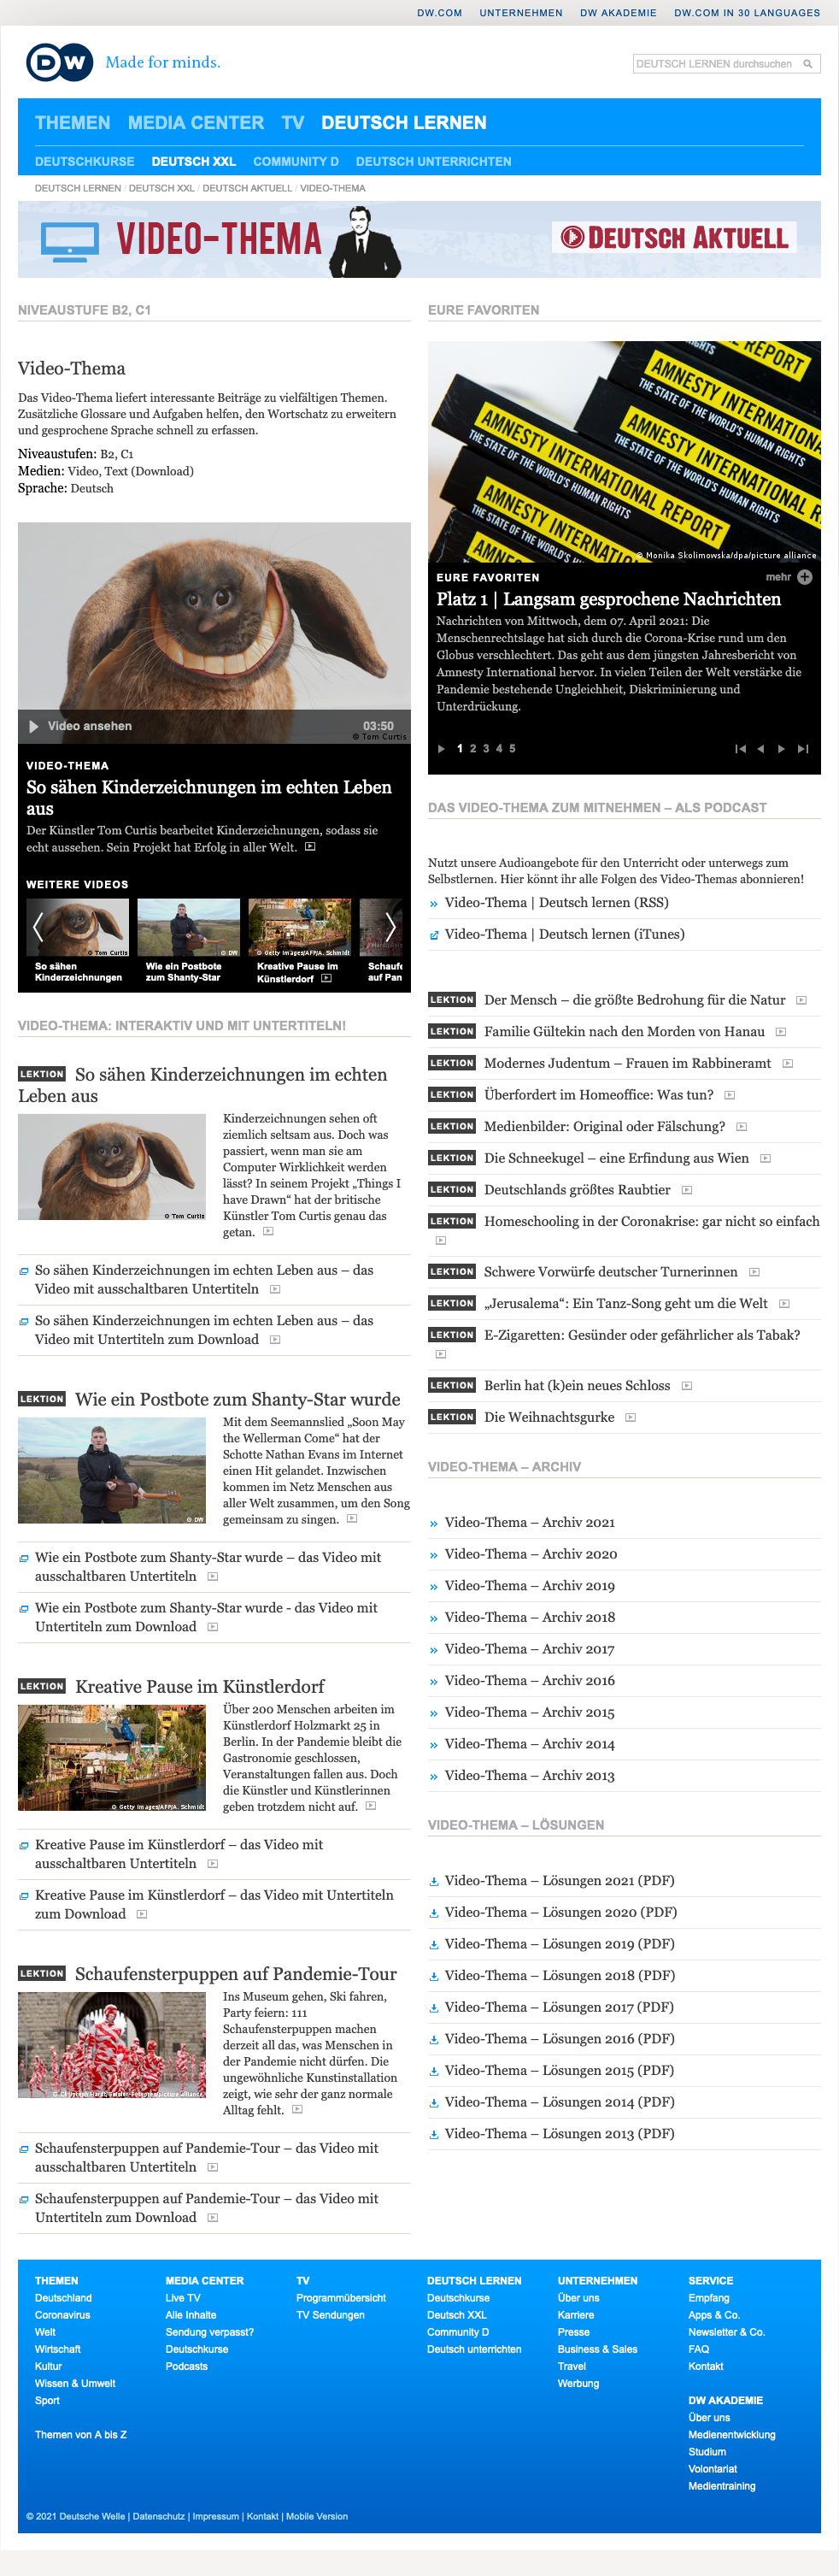
Task: Click the download icon for Lösungen 2013
Action: [433, 2134]
